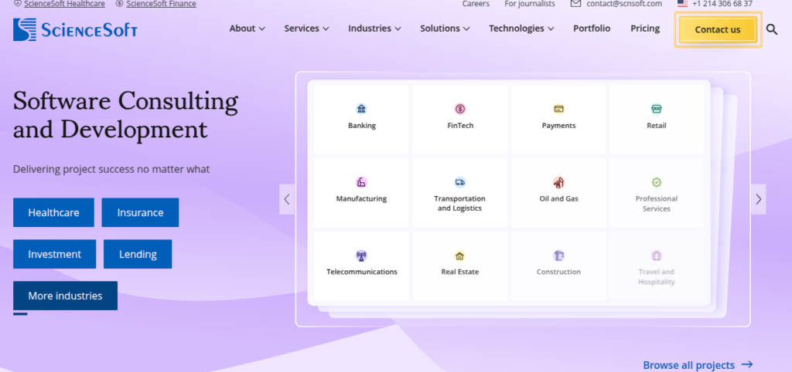Select the FinTech dollar icon
This screenshot has width=792, height=372.
tap(460, 109)
